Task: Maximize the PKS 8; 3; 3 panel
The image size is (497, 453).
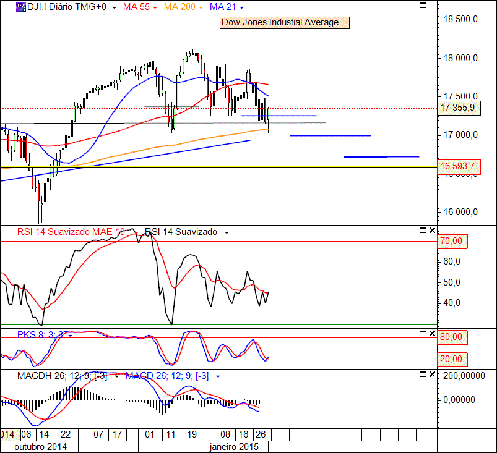Action: pos(423,334)
